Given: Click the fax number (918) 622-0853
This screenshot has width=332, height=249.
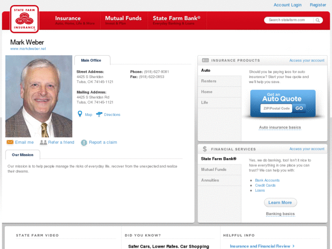Looking at the screenshot, I should click(152, 77).
